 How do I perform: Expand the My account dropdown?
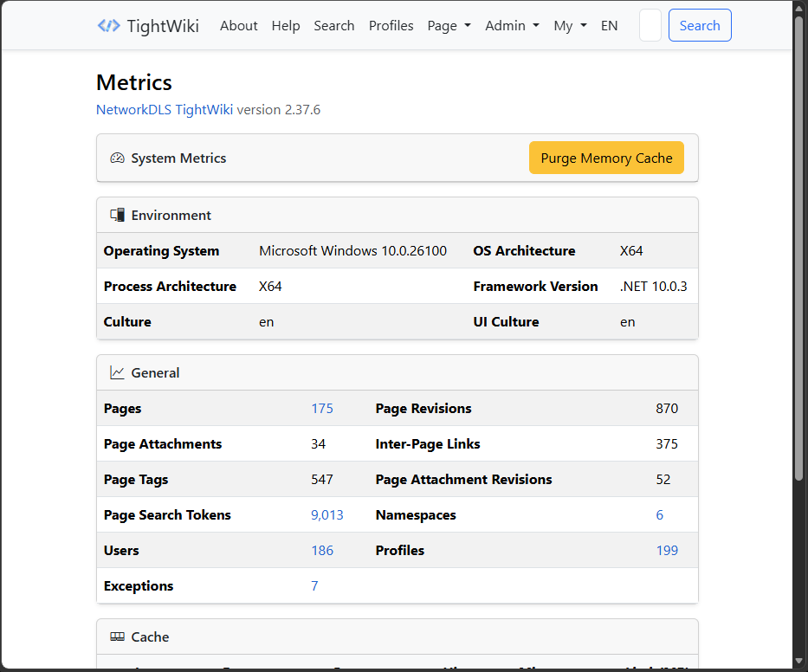click(x=571, y=26)
